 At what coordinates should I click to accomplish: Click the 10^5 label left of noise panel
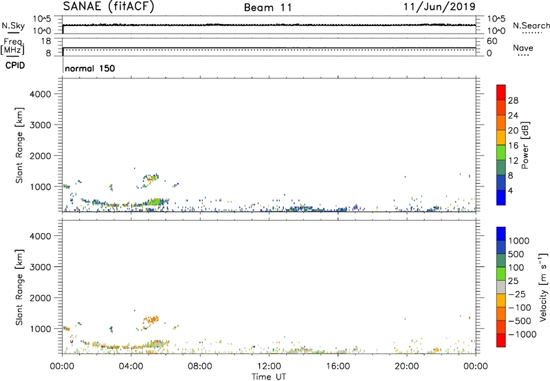pyautogui.click(x=41, y=19)
